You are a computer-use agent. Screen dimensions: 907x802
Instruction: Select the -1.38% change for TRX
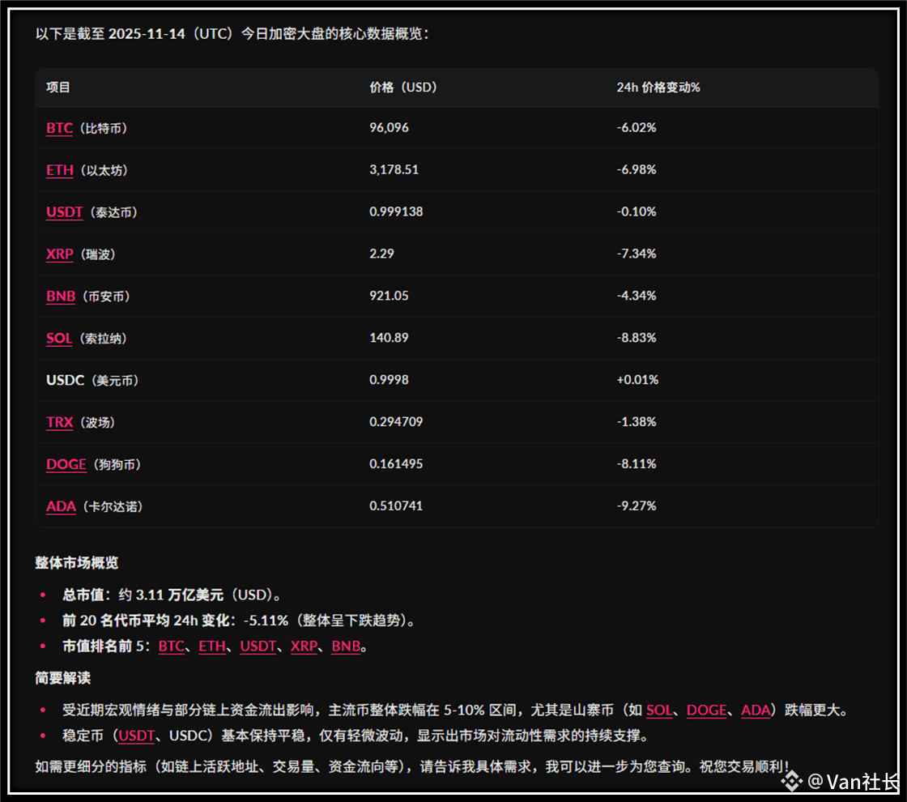point(637,422)
